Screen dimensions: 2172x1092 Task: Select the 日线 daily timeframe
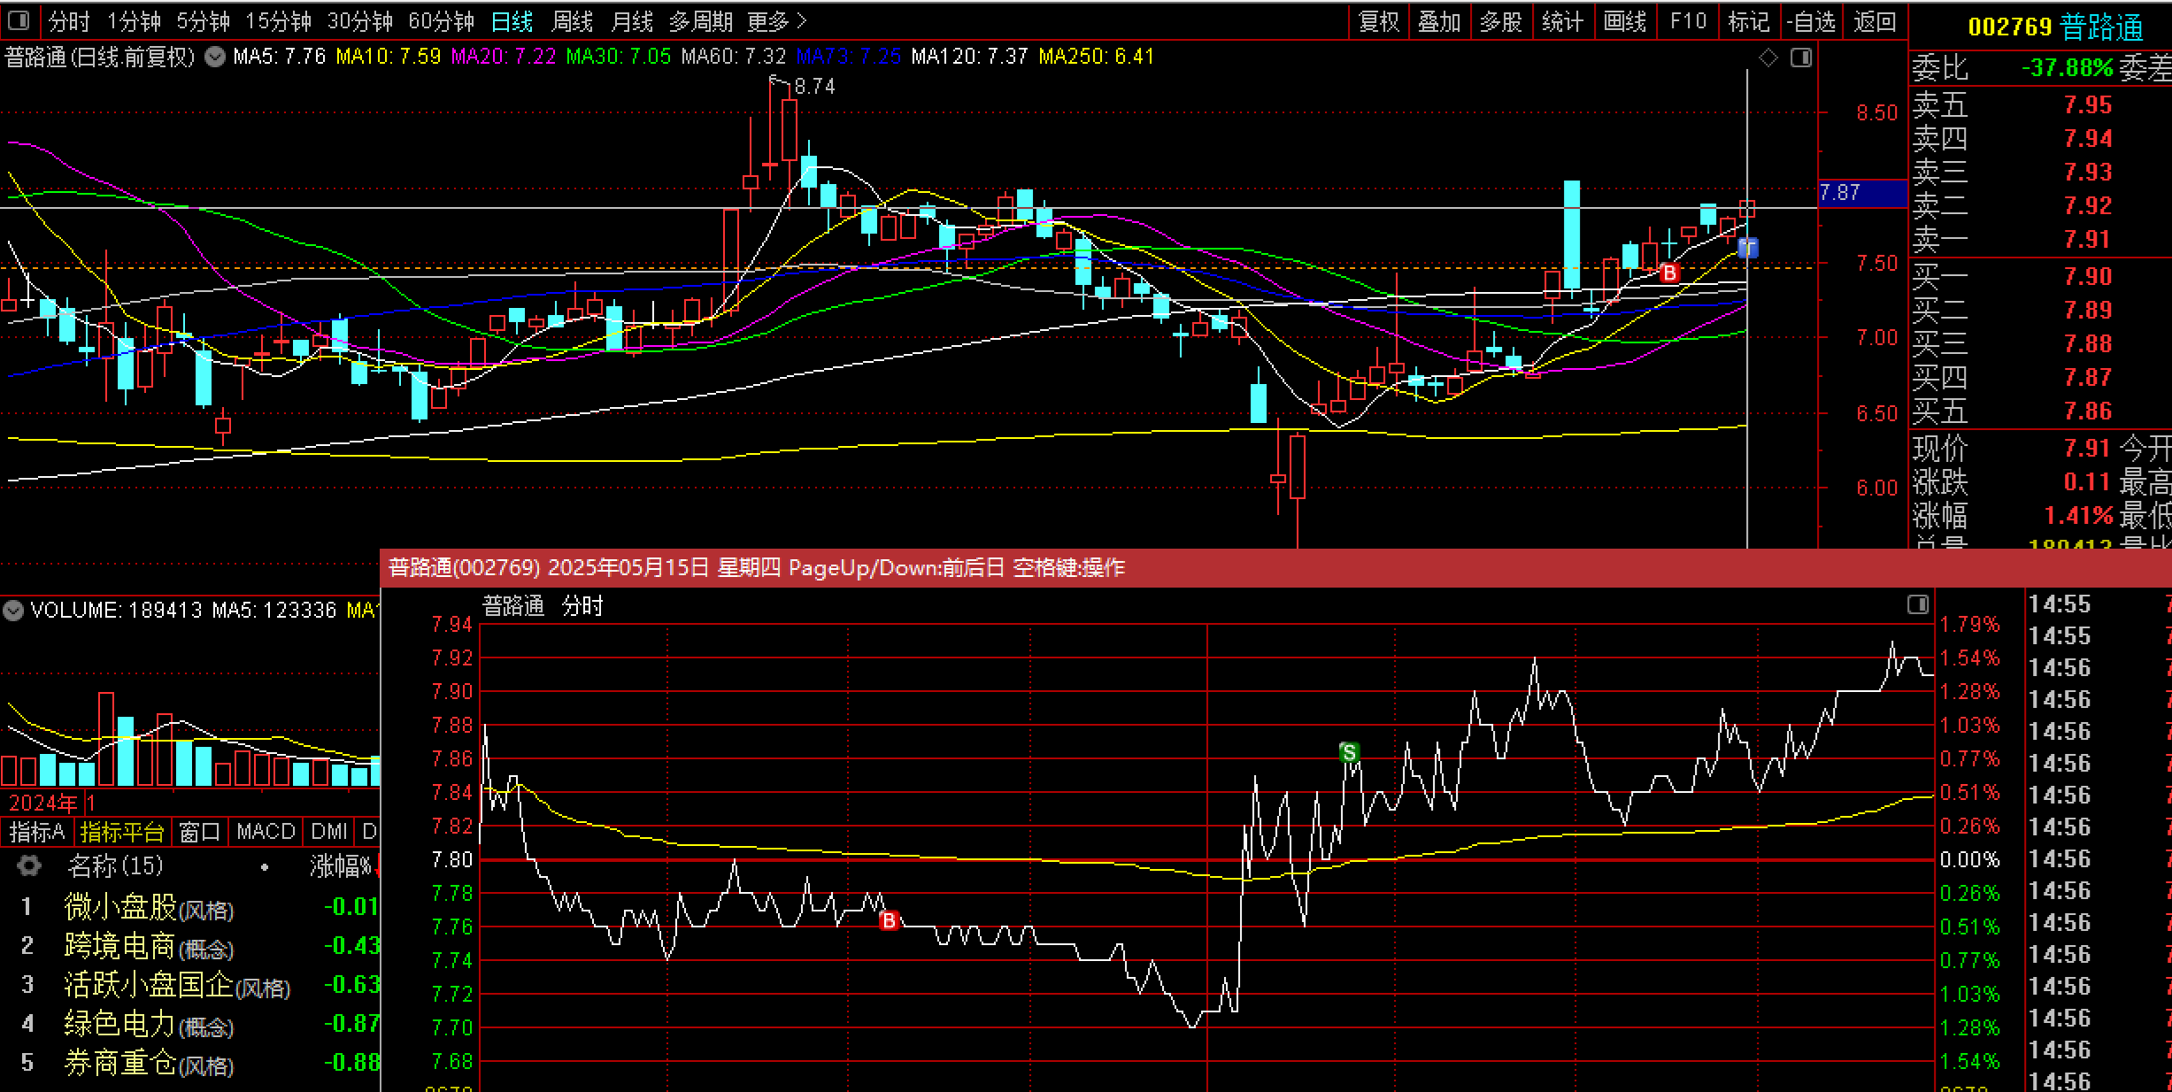(512, 21)
